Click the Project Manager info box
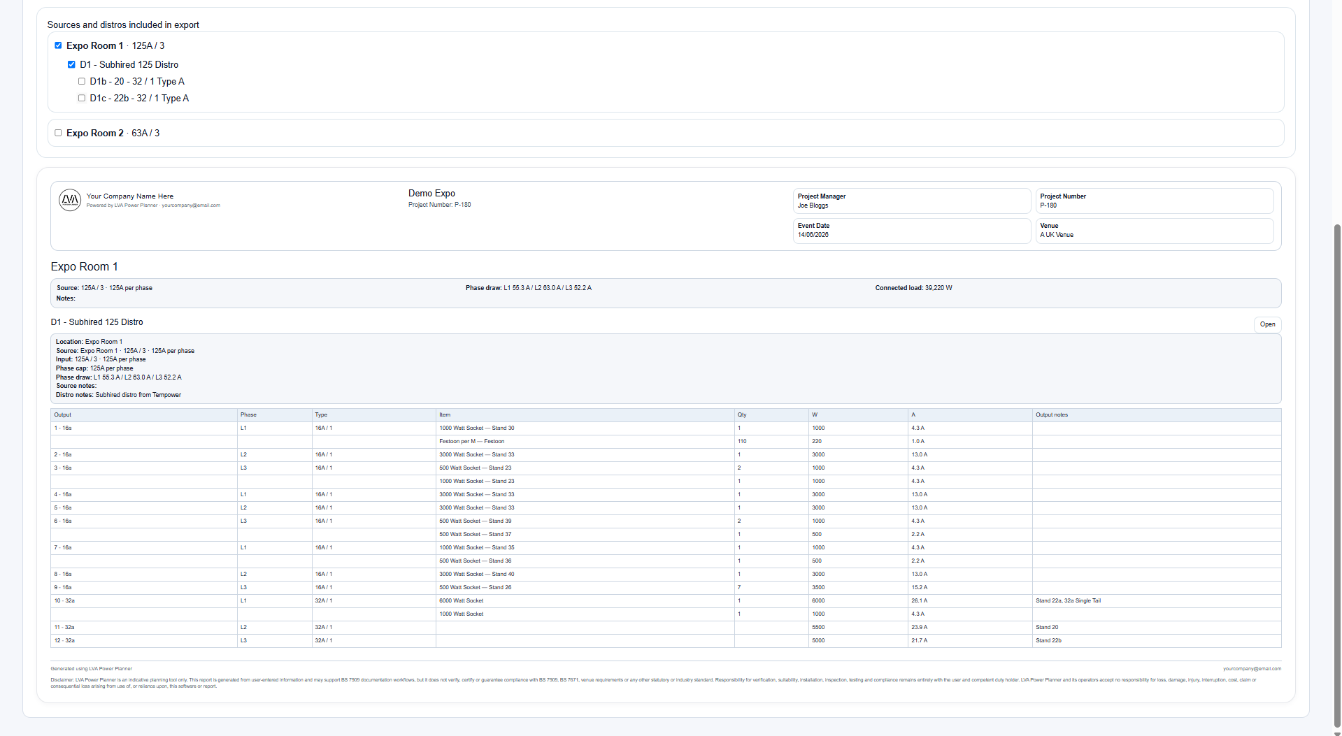 pyautogui.click(x=912, y=201)
